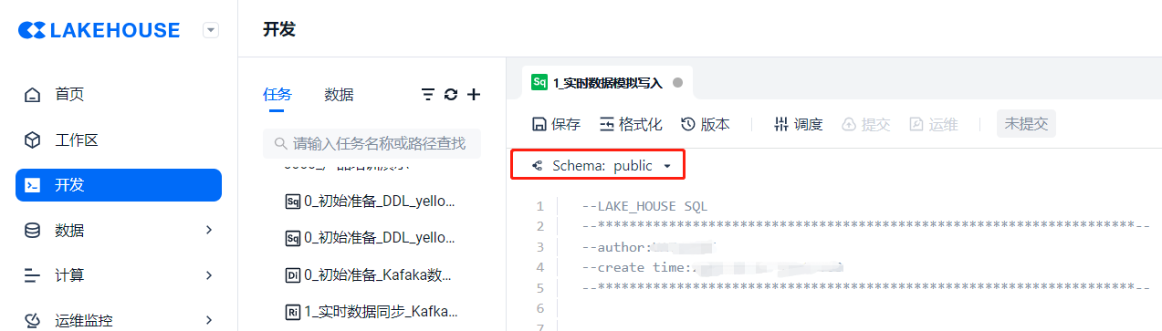The image size is (1162, 331).
Task: Open 版本 history
Action: (x=706, y=125)
